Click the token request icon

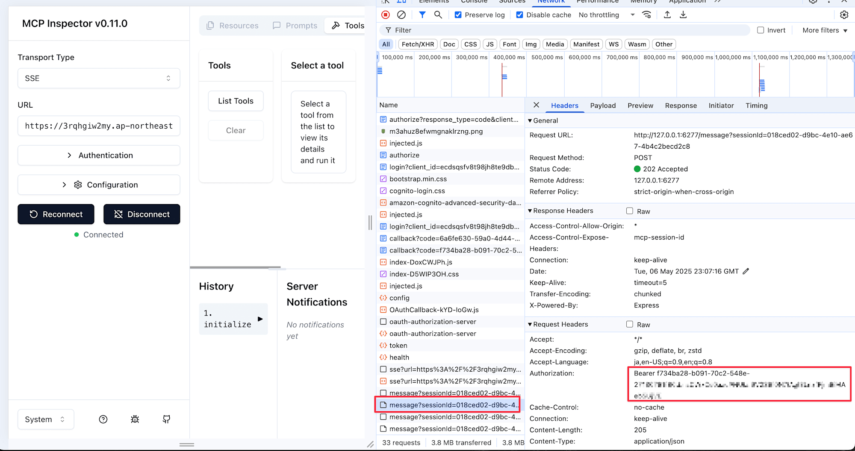(x=383, y=346)
